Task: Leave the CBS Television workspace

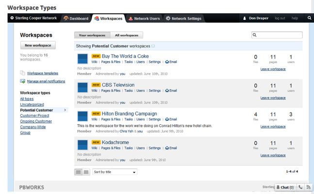Action: pyautogui.click(x=273, y=97)
